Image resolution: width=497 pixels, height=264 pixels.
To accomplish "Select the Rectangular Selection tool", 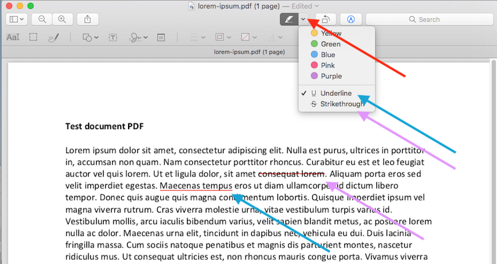I will coord(33,37).
